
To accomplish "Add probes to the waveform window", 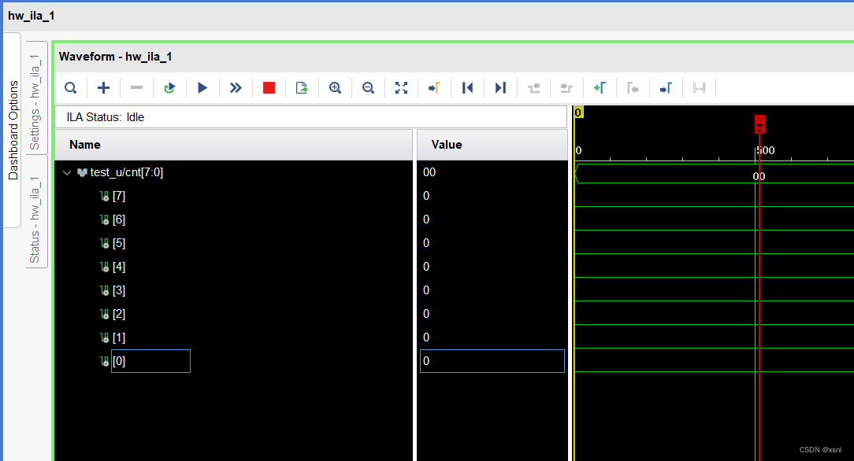I will tap(103, 87).
